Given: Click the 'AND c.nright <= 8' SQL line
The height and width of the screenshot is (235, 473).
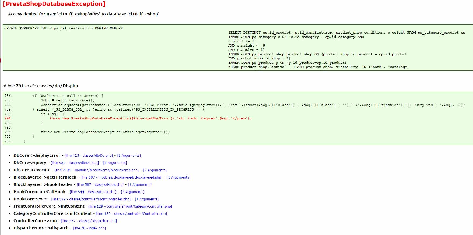Looking at the screenshot, I should pos(247,45).
